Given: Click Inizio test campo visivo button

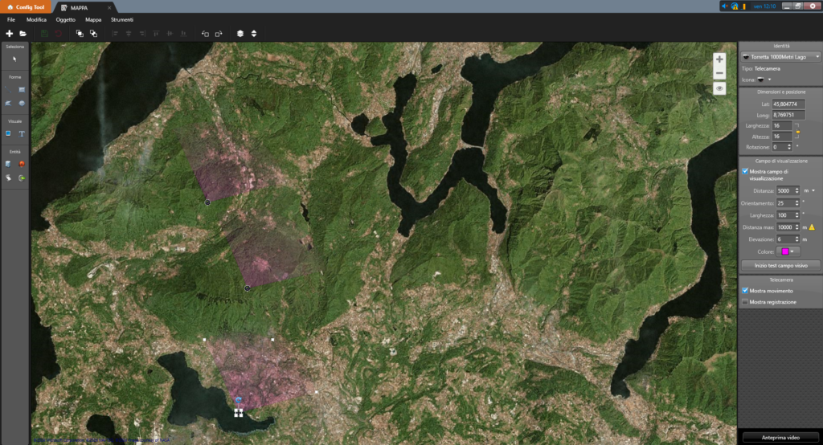Looking at the screenshot, I should (780, 266).
